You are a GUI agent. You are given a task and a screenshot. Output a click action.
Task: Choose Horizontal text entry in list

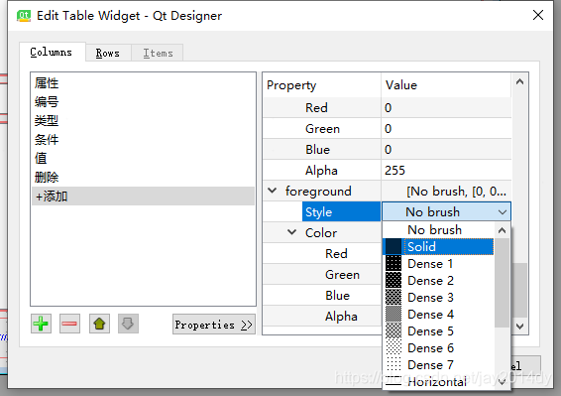[x=437, y=382]
